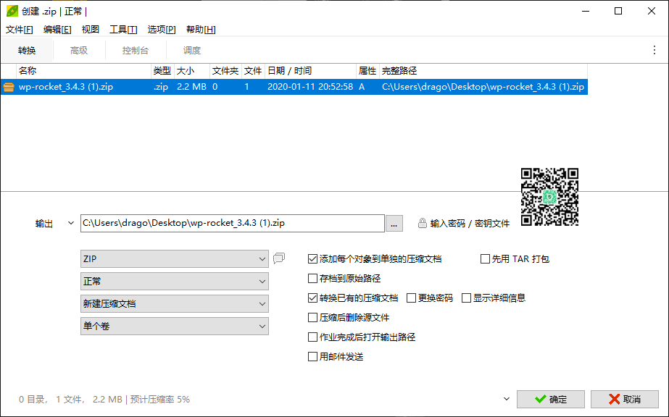This screenshot has width=669, height=417.
Task: Open the 编辑[E] menu
Action: [57, 30]
